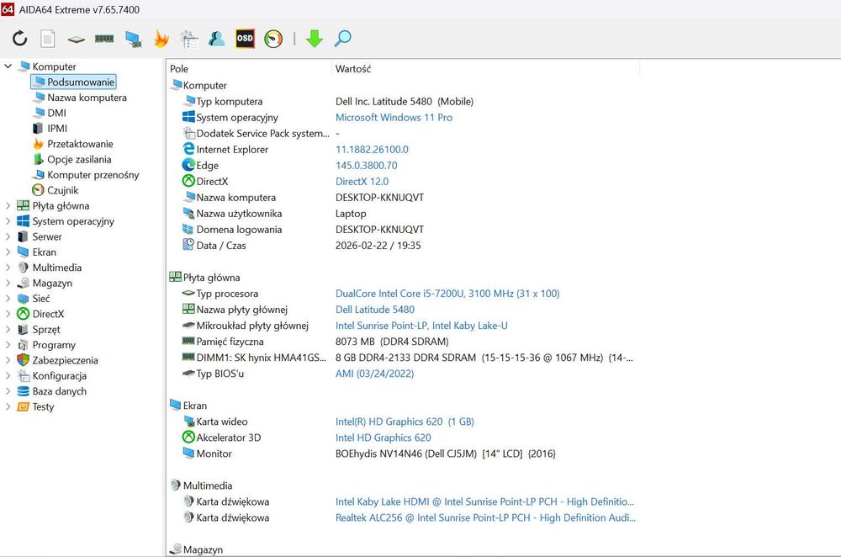Open the DMI tree item
Viewport: 841px width, 557px height.
point(56,114)
